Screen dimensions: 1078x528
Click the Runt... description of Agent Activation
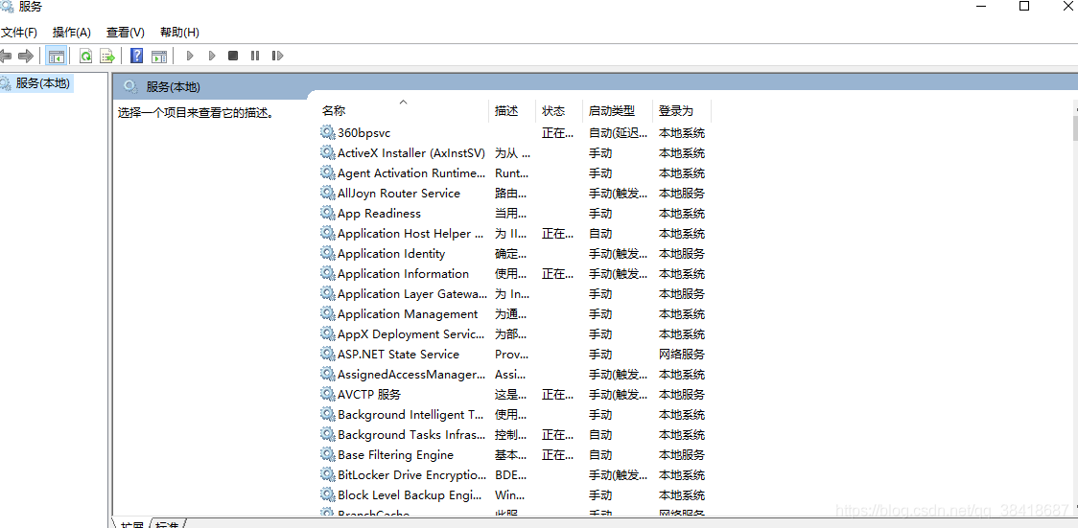click(511, 173)
